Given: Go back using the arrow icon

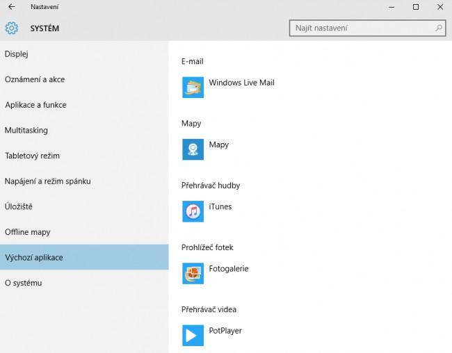Looking at the screenshot, I should tap(12, 7).
